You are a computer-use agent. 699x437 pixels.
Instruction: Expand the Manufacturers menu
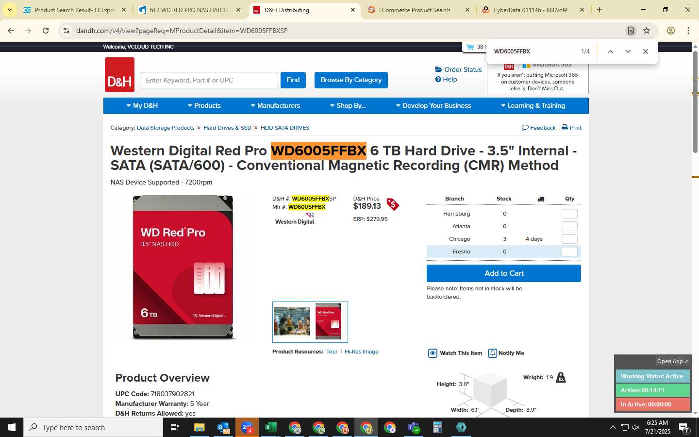(x=275, y=106)
